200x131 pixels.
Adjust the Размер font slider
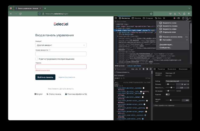click(x=170, y=84)
